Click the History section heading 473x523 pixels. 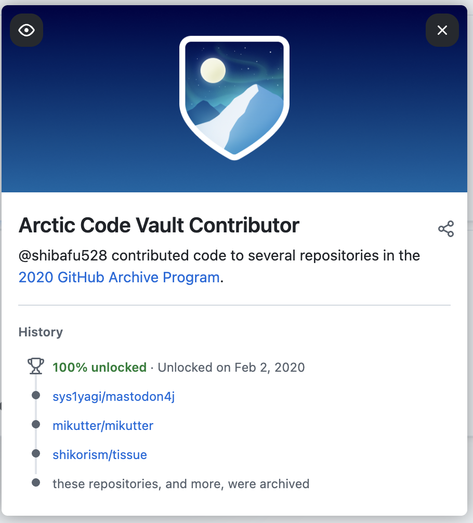[41, 332]
